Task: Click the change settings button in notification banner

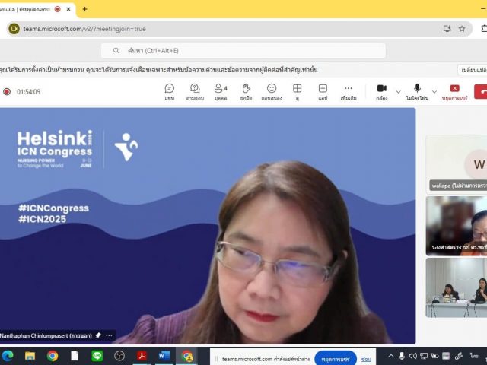Action: 473,70
